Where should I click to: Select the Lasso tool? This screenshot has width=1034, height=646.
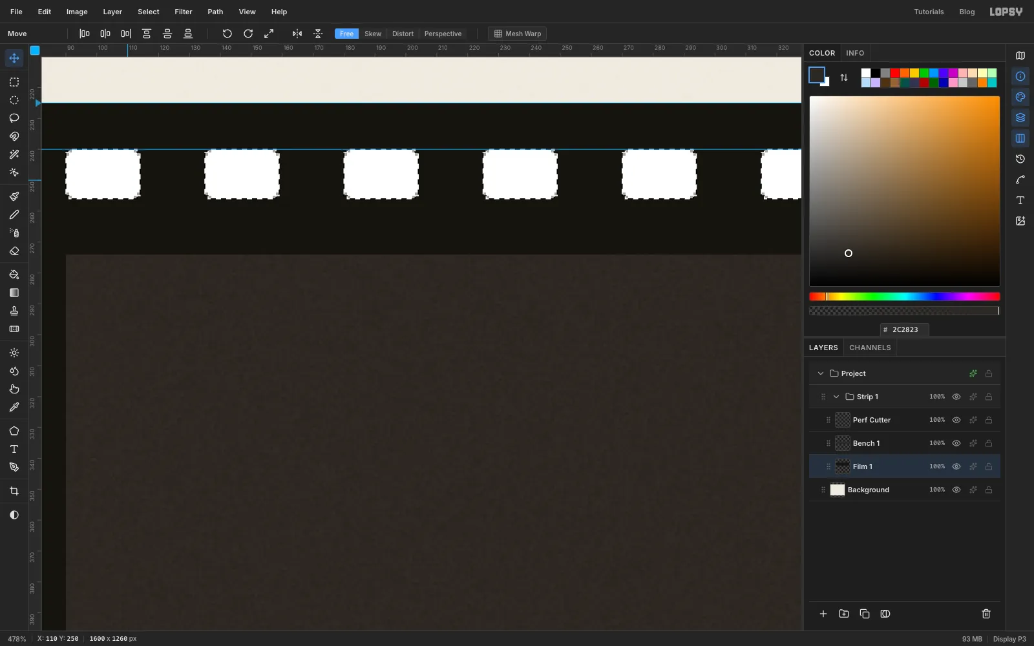click(14, 118)
